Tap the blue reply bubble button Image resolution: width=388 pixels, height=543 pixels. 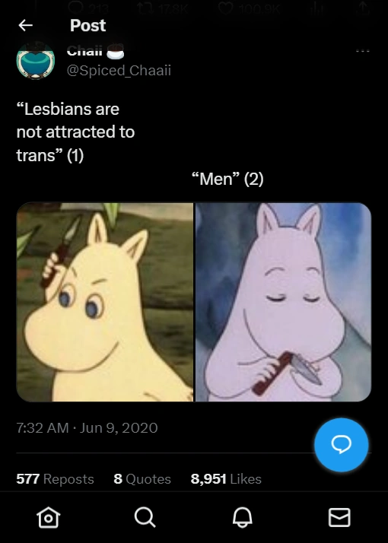point(342,445)
